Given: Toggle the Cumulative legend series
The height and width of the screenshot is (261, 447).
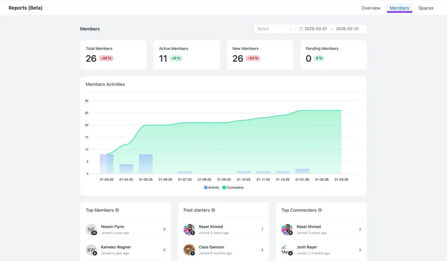Looking at the screenshot, I should coord(233,188).
